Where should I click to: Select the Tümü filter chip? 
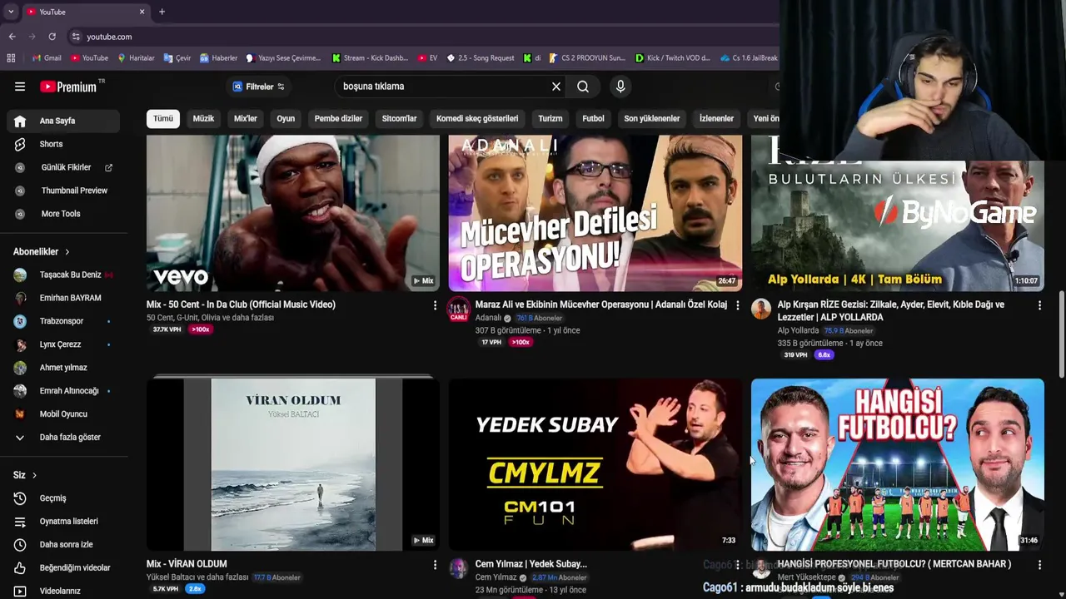tap(163, 118)
